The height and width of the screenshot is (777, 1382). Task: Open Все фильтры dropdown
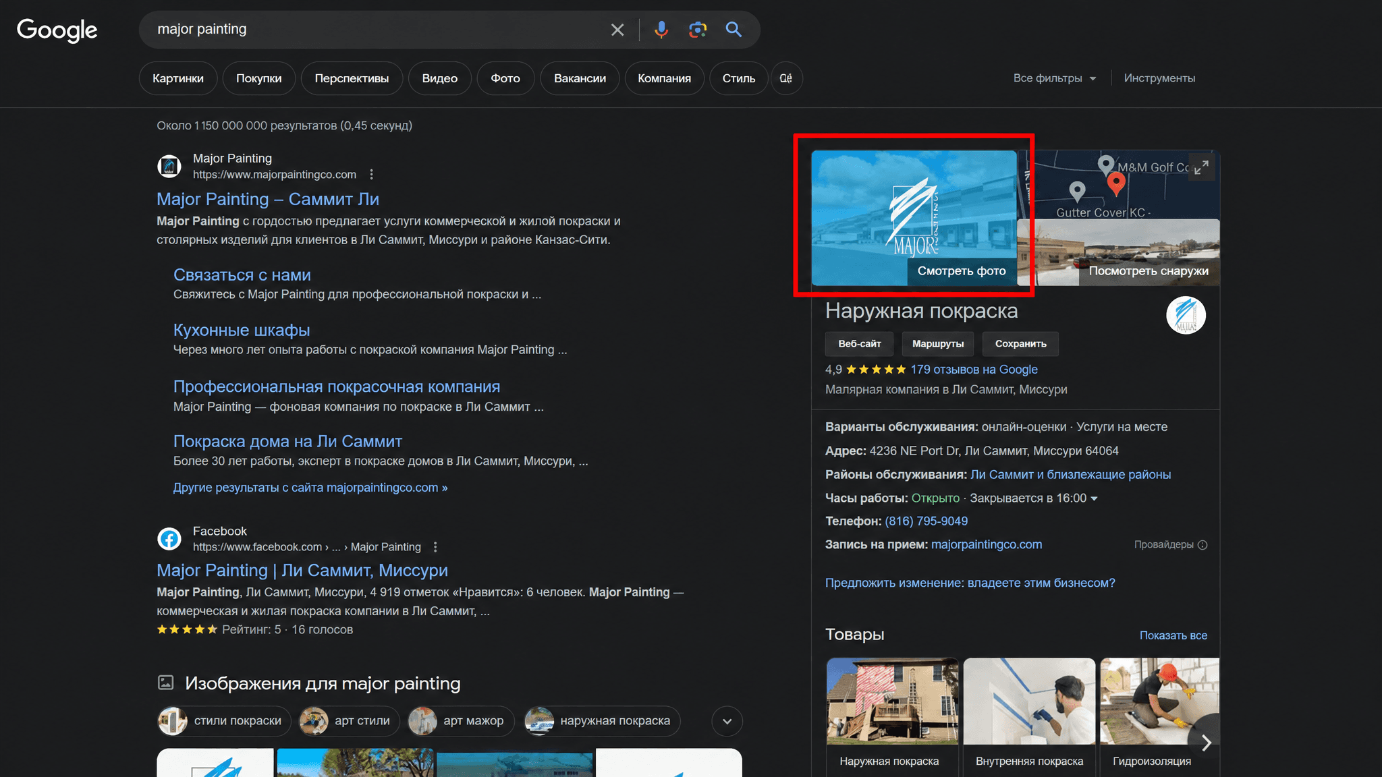click(1054, 78)
